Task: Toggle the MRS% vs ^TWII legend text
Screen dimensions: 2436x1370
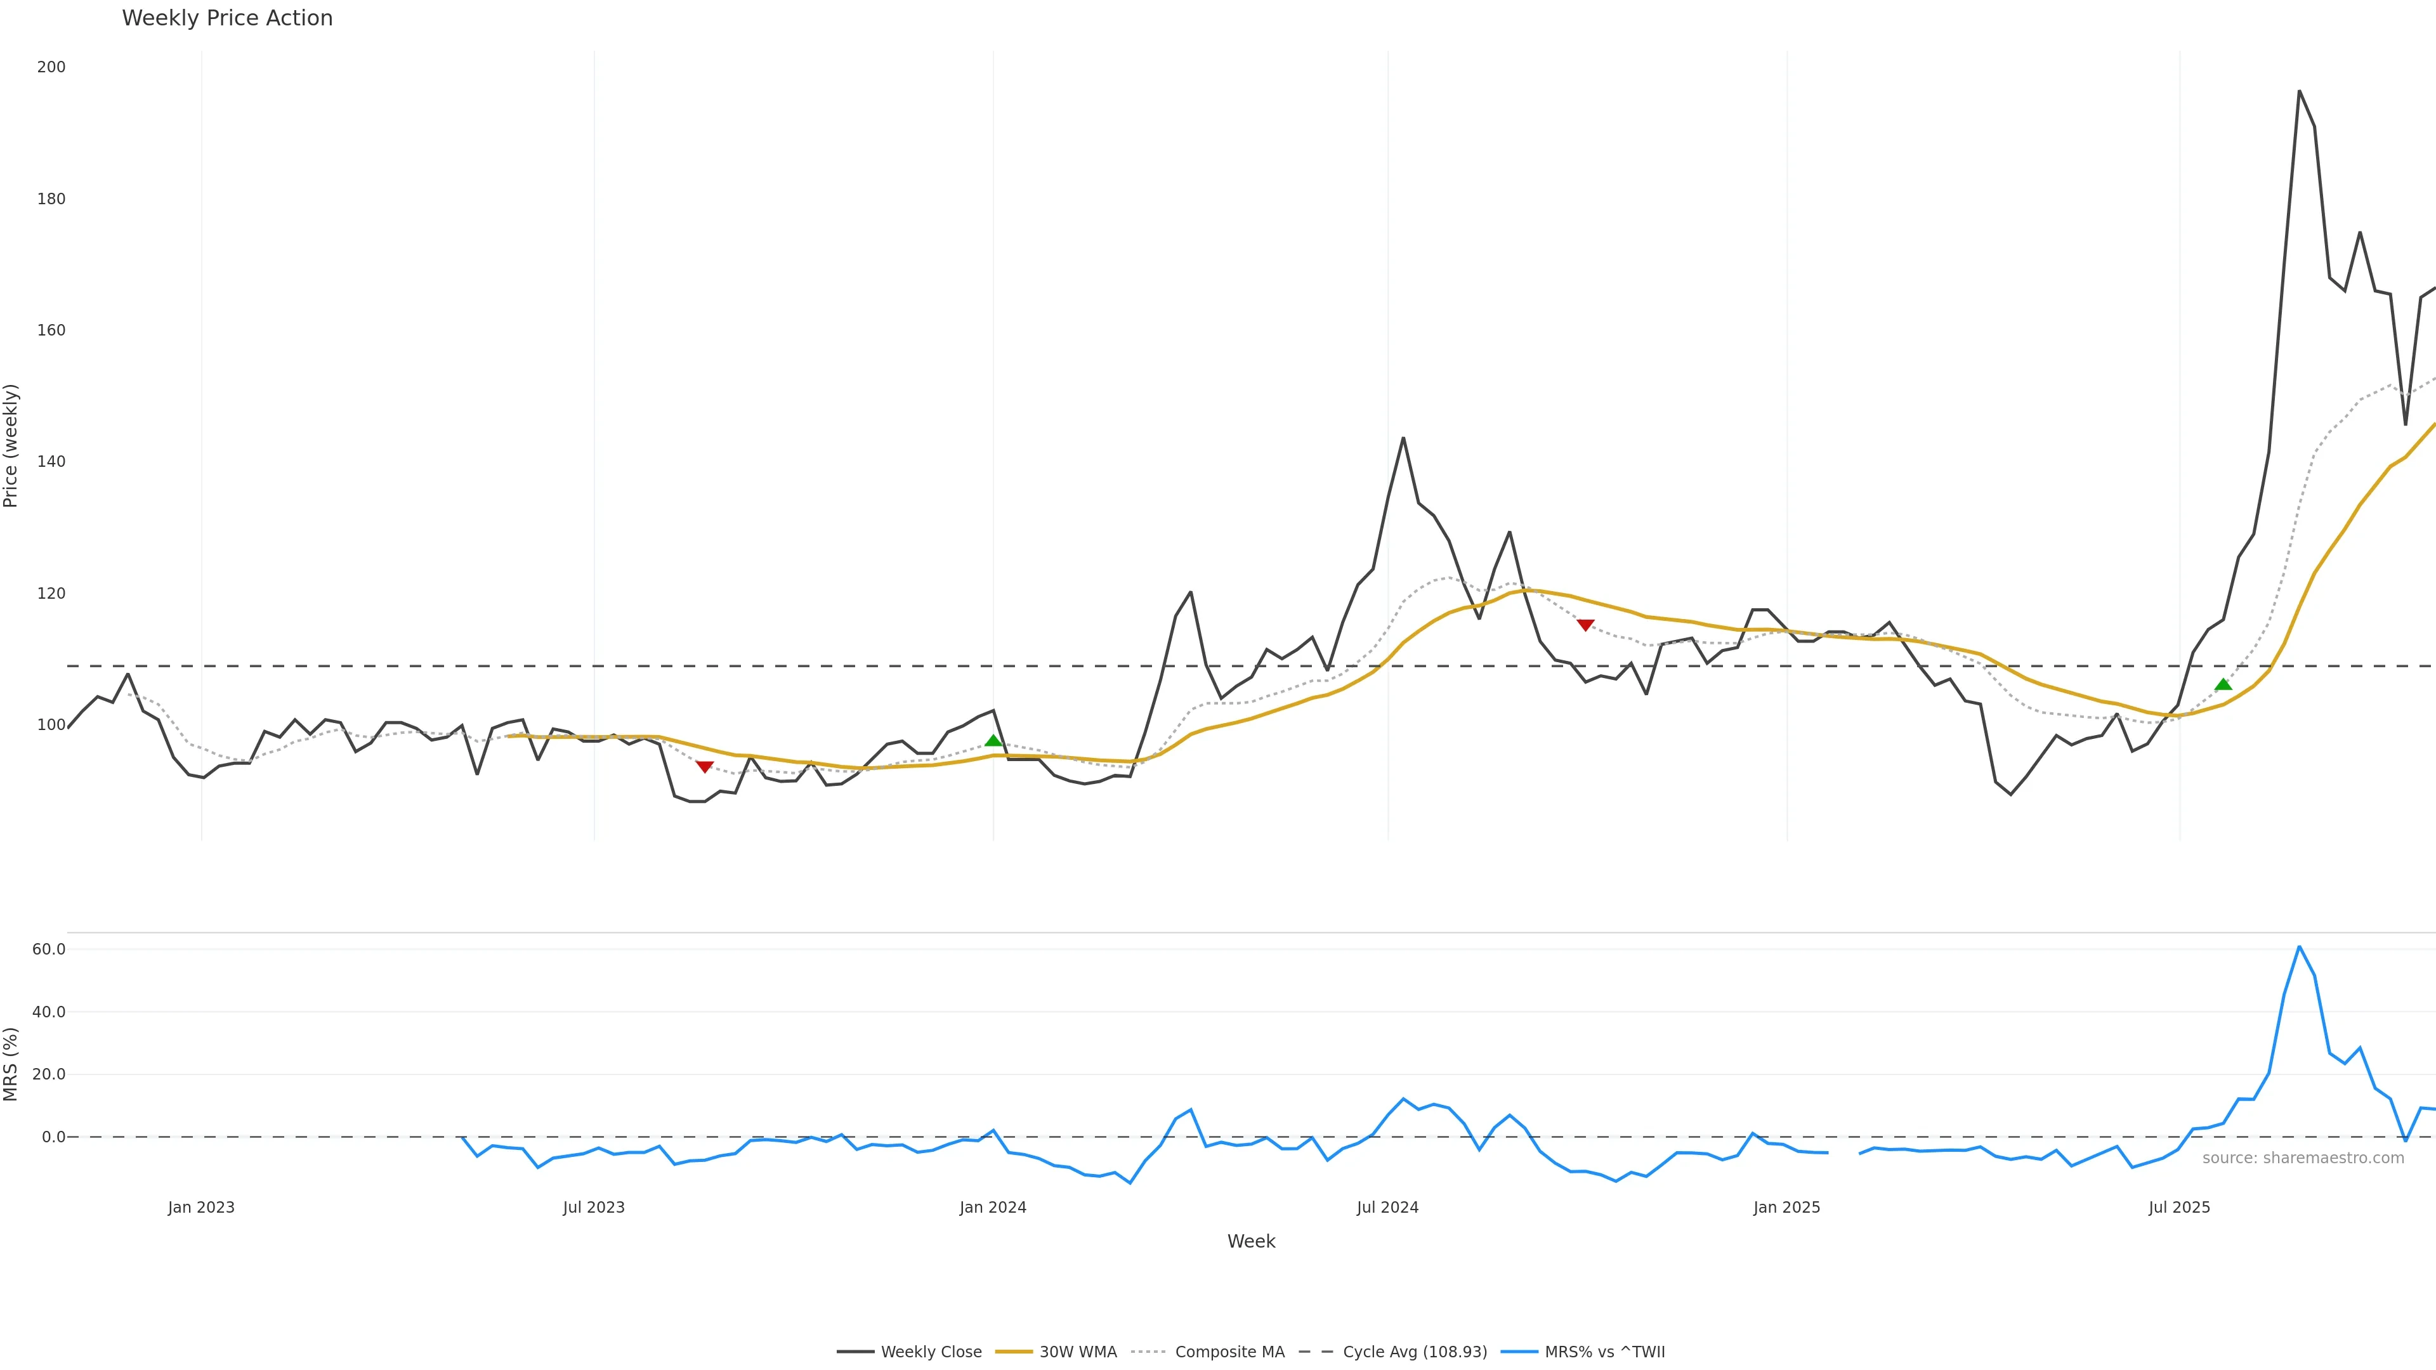Action: [x=1604, y=1352]
